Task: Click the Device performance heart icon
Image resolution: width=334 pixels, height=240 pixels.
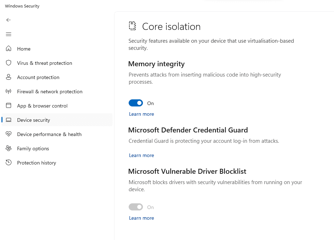Action: click(x=9, y=134)
